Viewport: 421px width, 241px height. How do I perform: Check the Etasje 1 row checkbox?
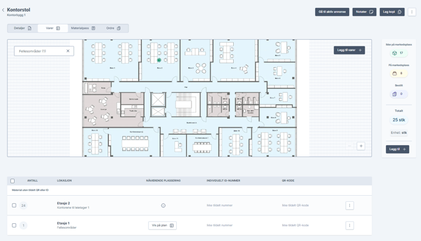click(14, 226)
